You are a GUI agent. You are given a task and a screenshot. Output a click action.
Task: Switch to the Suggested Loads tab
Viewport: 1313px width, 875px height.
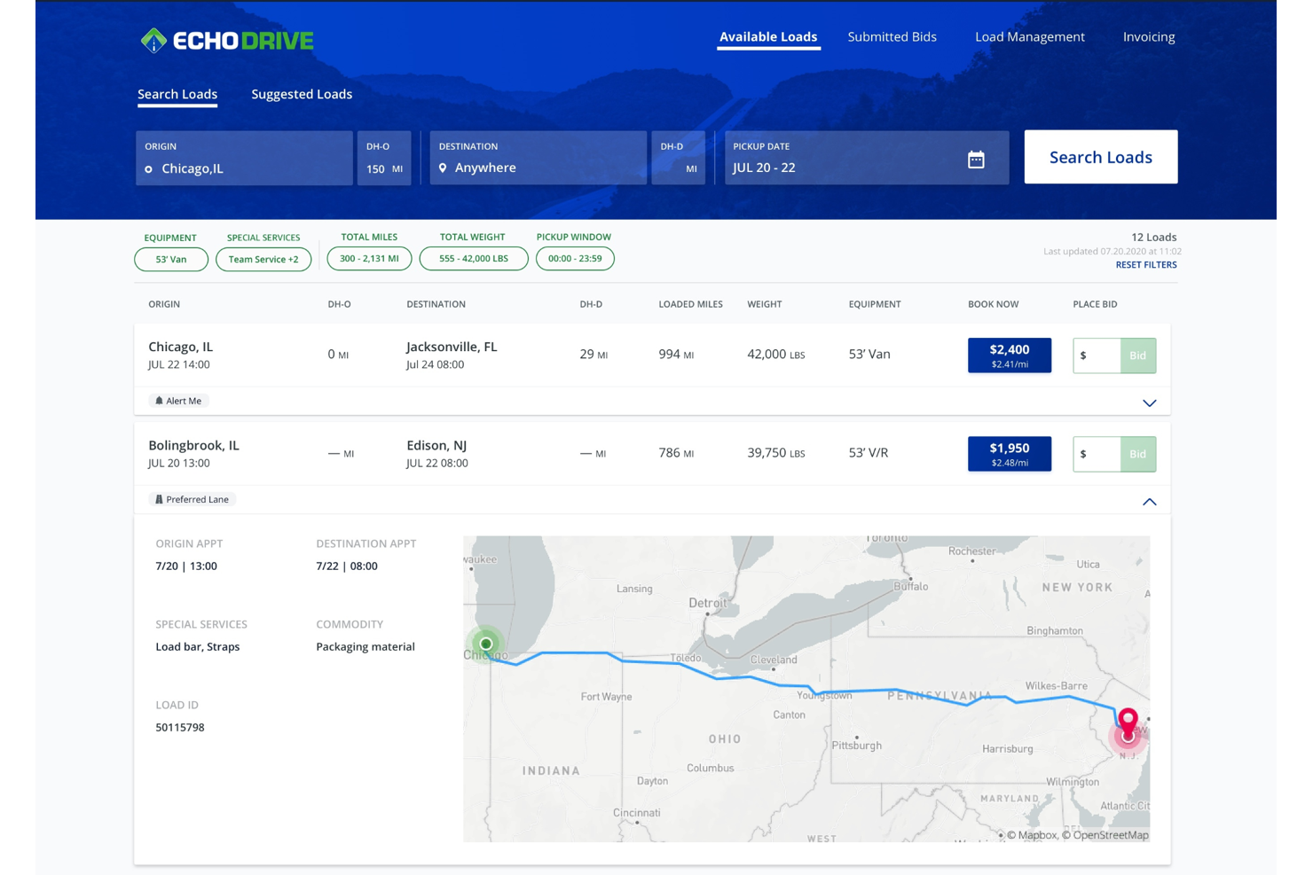click(x=302, y=94)
